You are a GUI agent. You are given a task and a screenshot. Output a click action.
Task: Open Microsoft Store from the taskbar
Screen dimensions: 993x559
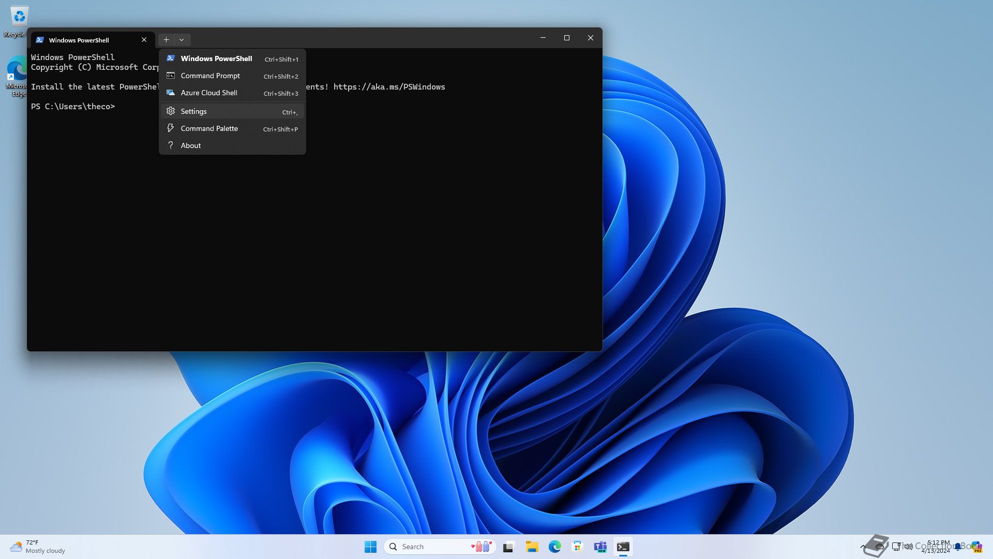(577, 547)
